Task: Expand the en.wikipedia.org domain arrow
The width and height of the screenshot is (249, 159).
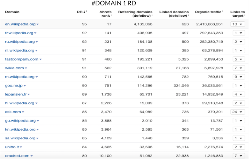Action: click(38, 24)
